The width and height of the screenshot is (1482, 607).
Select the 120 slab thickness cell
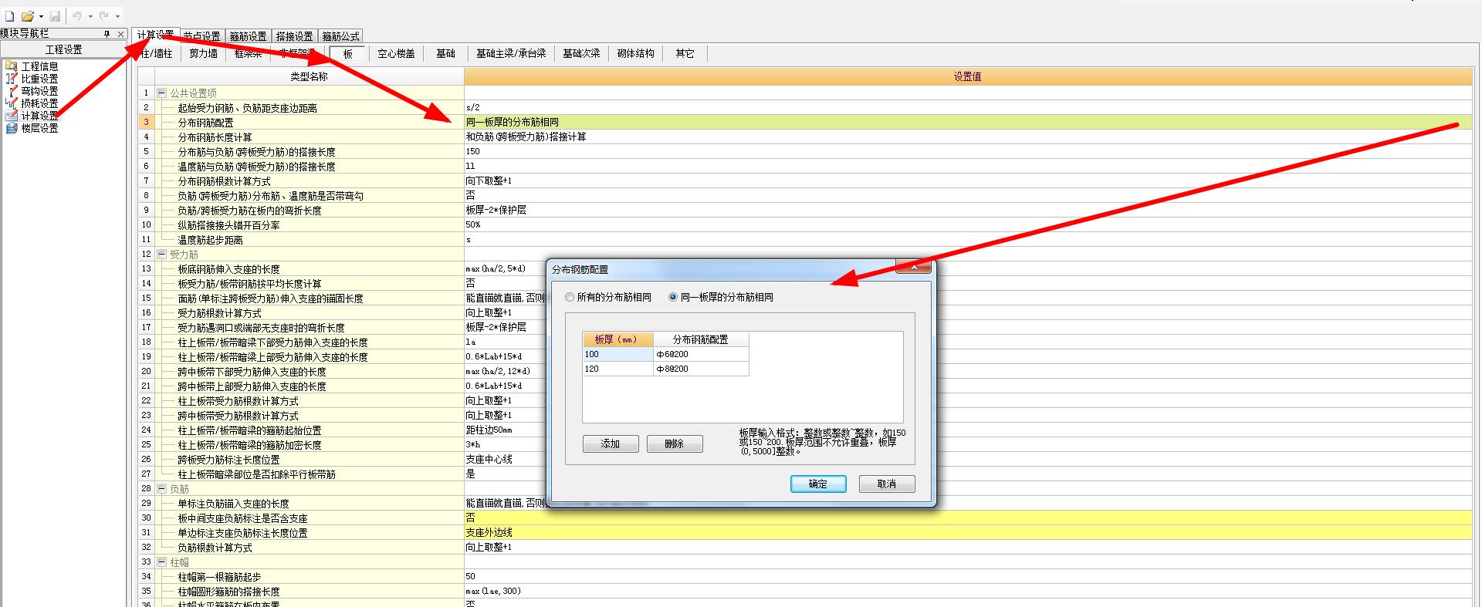[617, 369]
